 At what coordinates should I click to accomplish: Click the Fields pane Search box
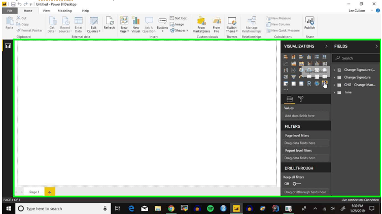coord(356,58)
